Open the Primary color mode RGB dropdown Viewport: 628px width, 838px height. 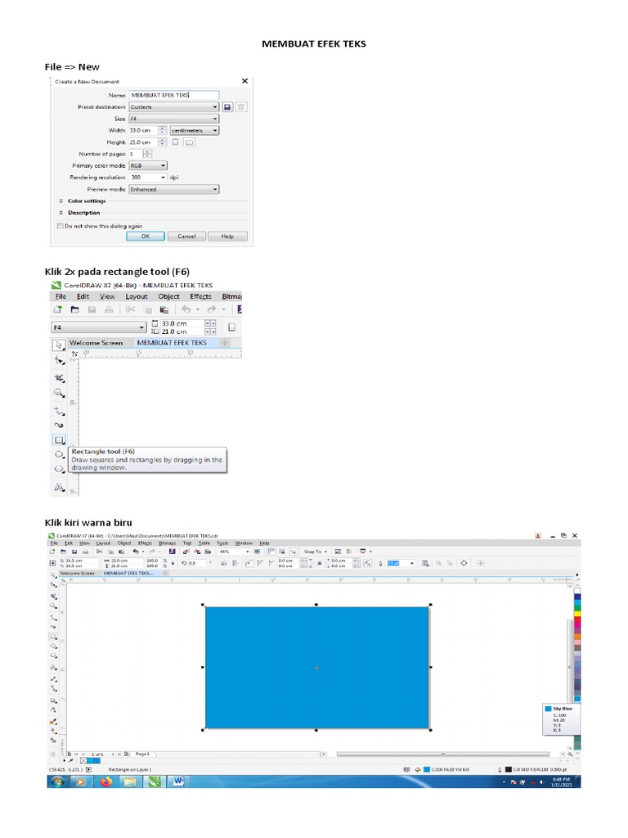point(148,165)
